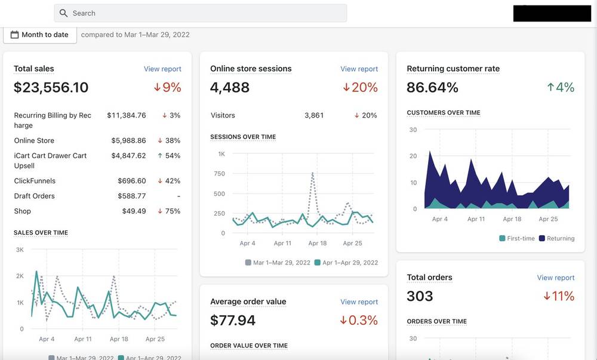This screenshot has height=360, width=597.
Task: Click the Total orders down arrow 11% indicator
Action: (559, 296)
